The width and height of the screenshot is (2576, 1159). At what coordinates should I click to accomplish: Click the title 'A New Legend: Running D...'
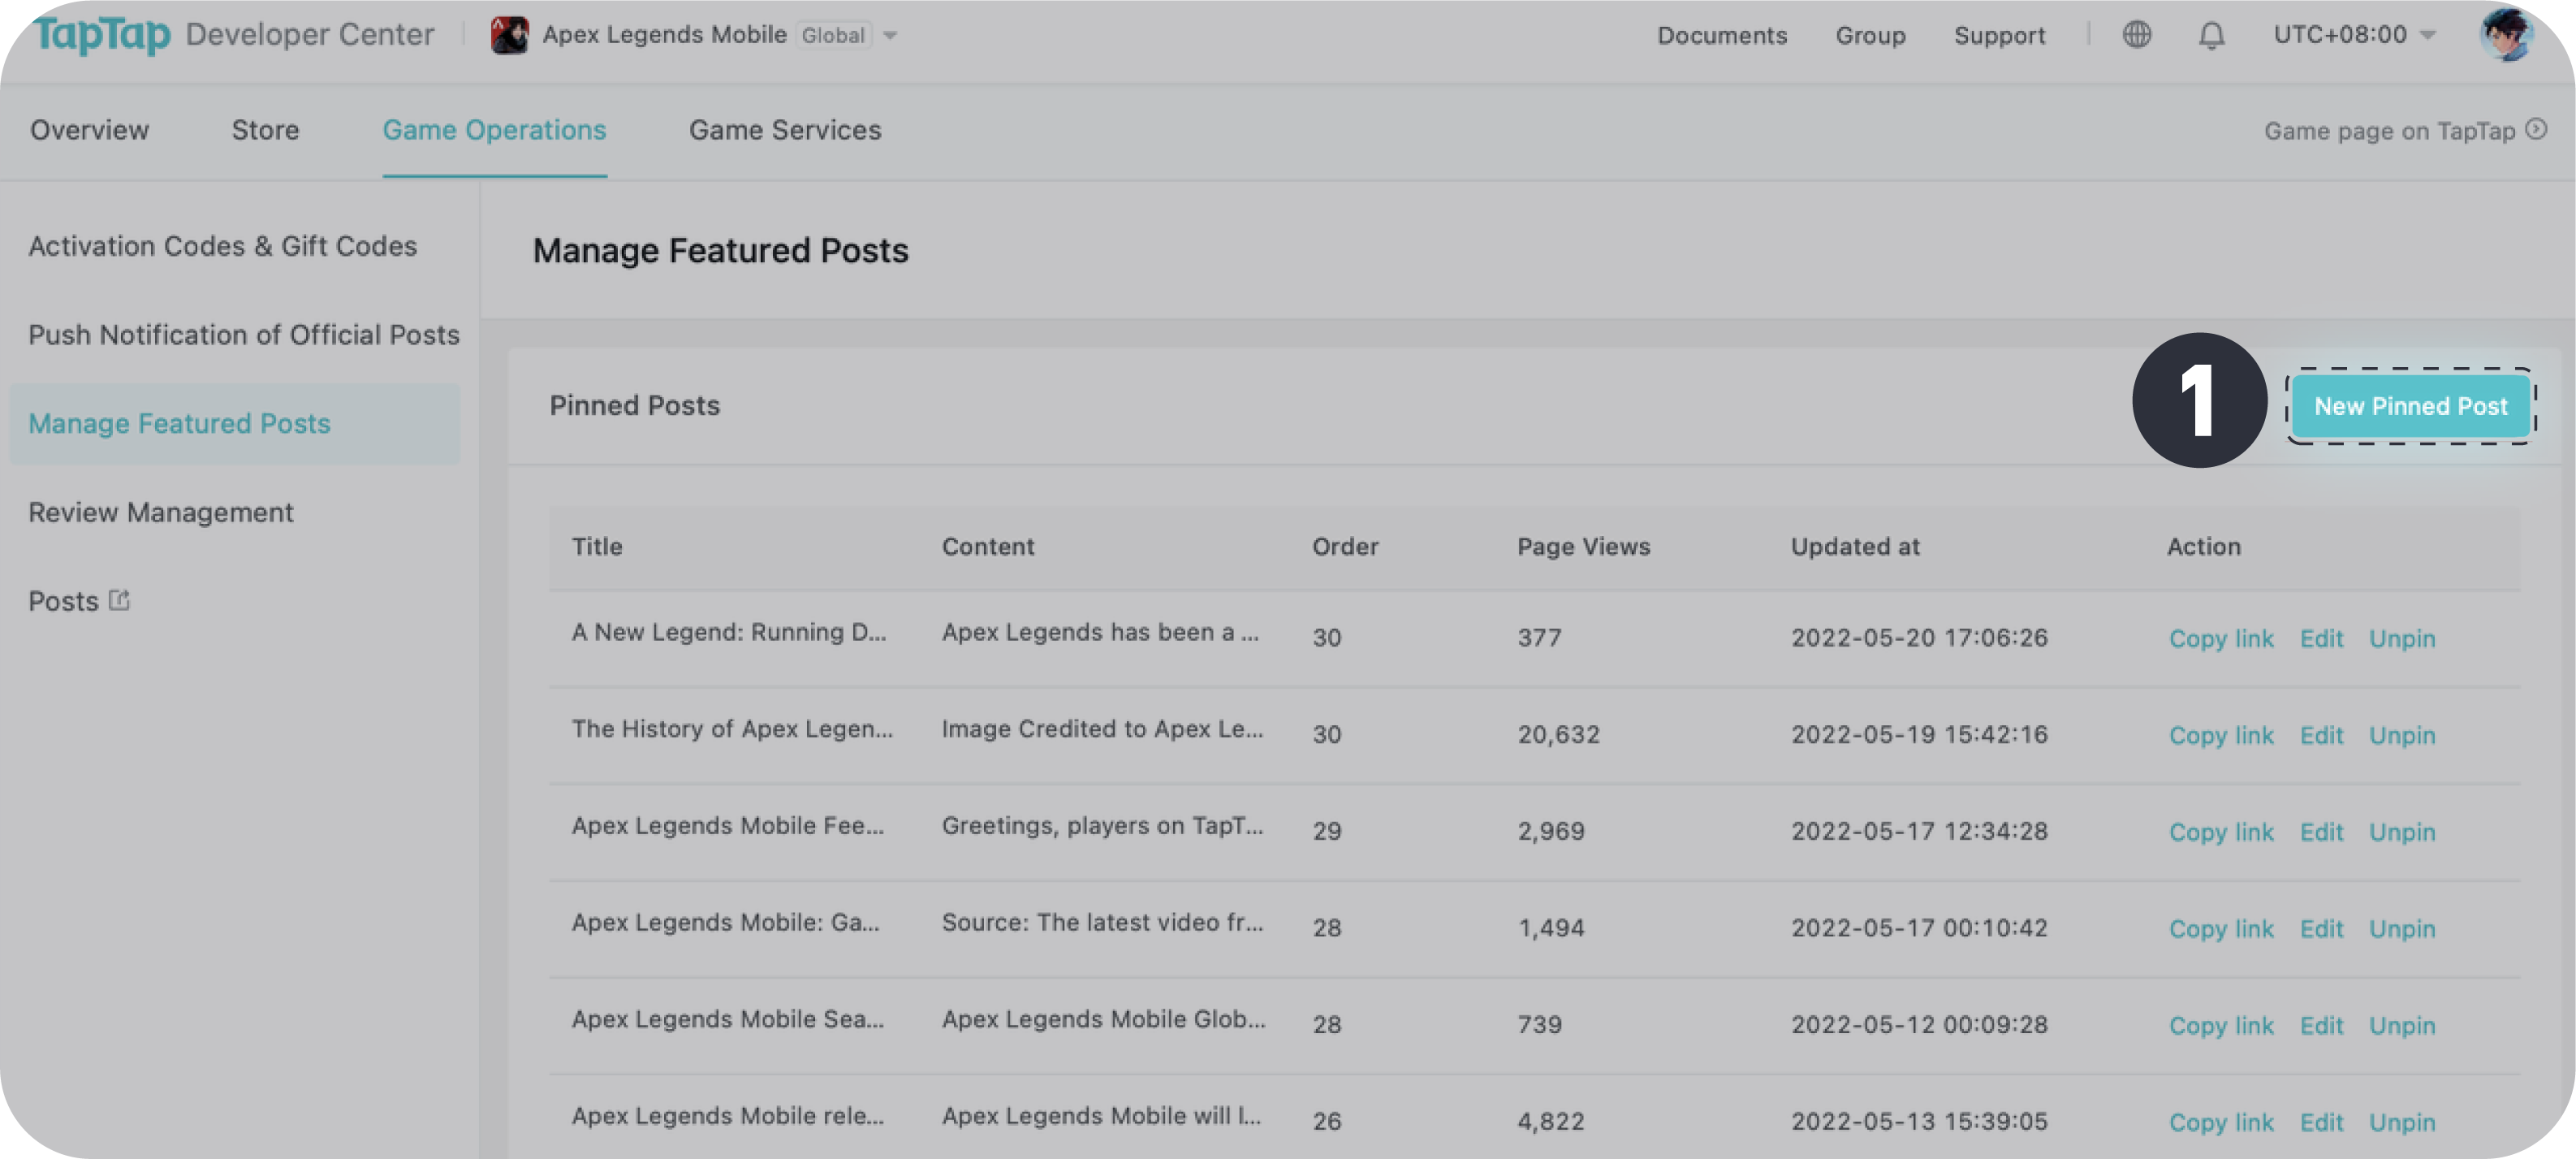point(728,633)
